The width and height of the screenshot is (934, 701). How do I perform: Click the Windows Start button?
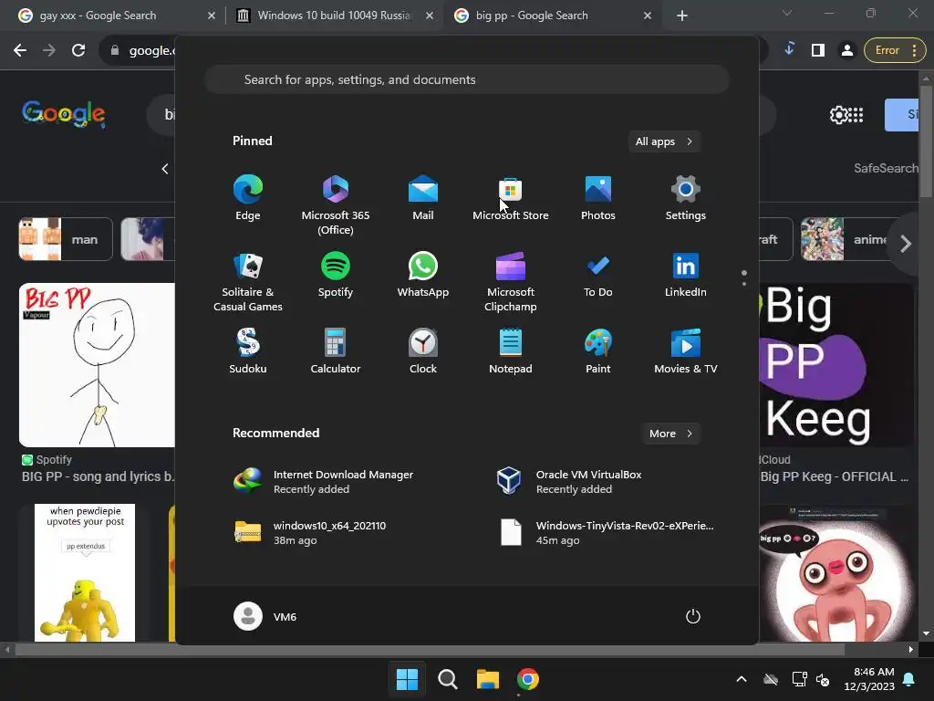(407, 679)
